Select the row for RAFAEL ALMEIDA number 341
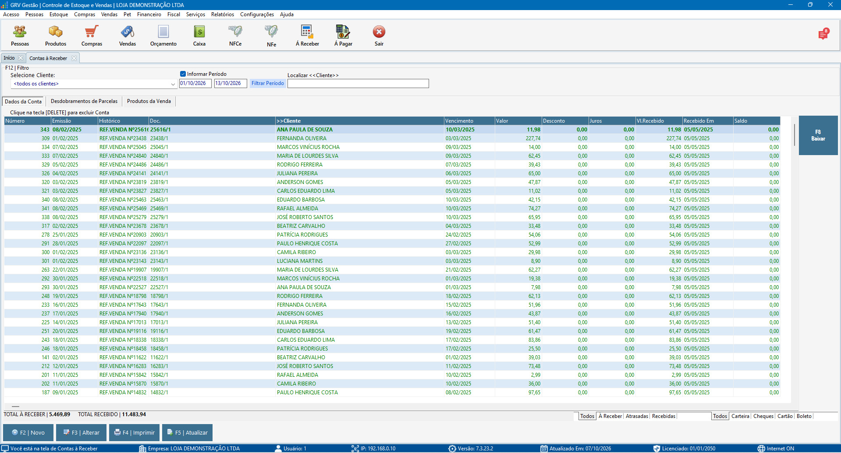841x453 pixels. tap(392, 209)
